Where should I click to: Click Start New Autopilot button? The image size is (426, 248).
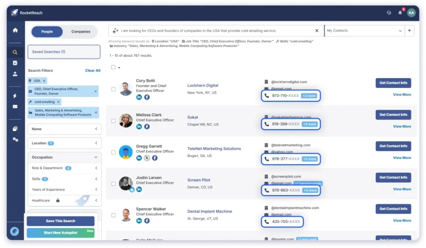pyautogui.click(x=61, y=233)
